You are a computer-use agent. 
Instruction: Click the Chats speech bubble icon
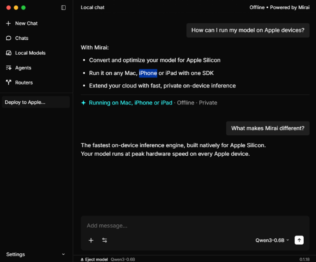[x=9, y=38]
